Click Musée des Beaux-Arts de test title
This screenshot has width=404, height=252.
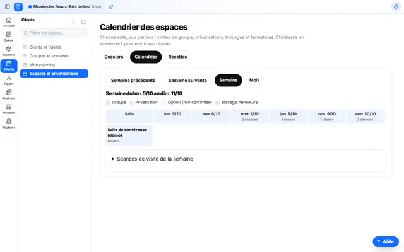62,7
